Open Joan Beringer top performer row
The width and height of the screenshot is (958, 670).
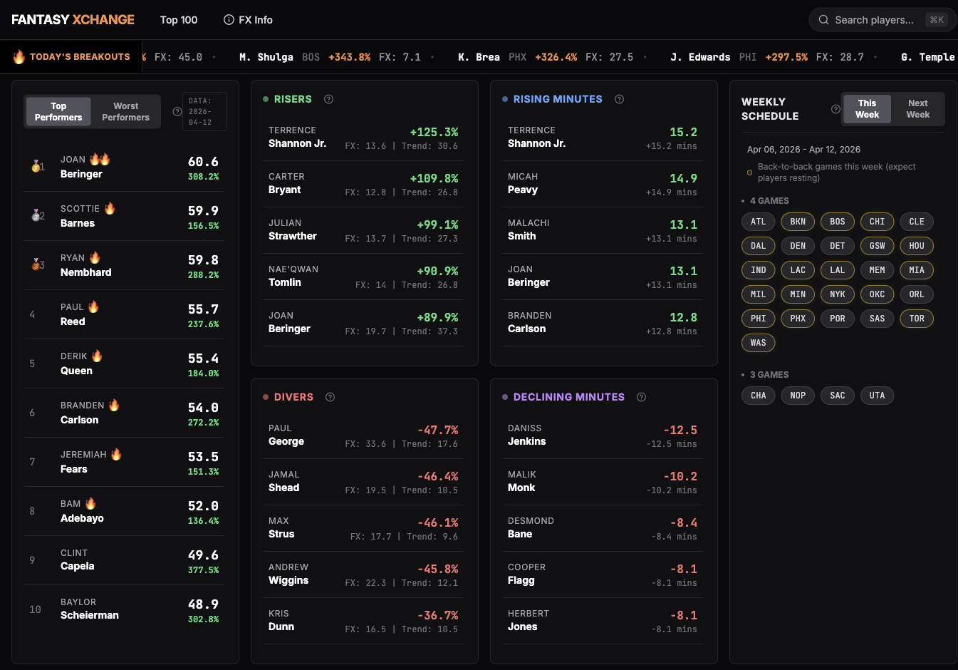coord(124,167)
